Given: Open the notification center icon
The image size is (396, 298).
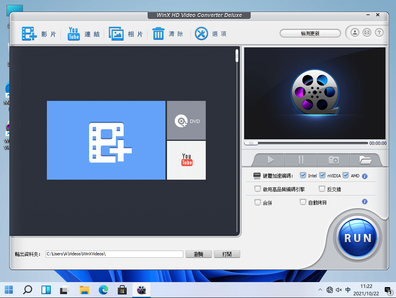Looking at the screenshot, I should tap(388, 290).
